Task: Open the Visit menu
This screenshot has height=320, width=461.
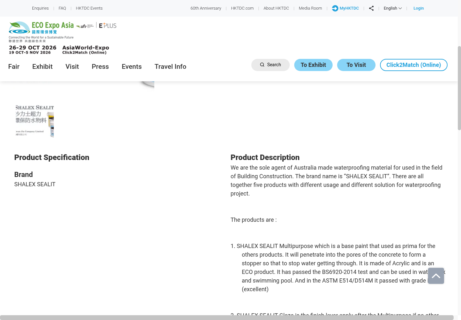Action: click(72, 67)
